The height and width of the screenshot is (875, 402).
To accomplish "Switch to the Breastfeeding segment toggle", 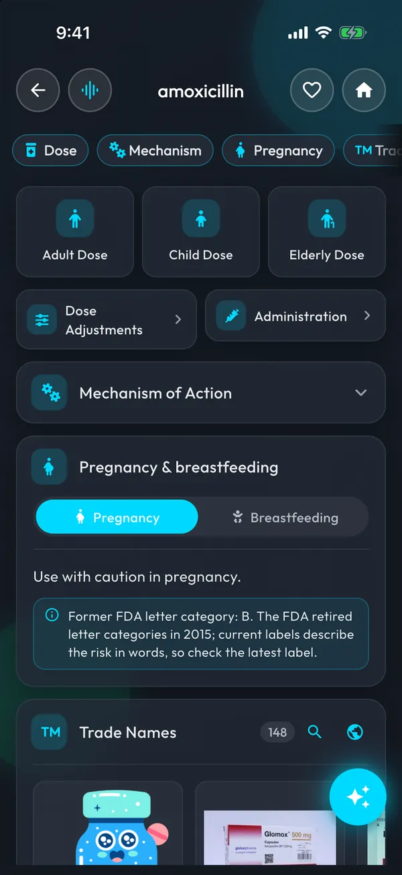I will tap(285, 517).
